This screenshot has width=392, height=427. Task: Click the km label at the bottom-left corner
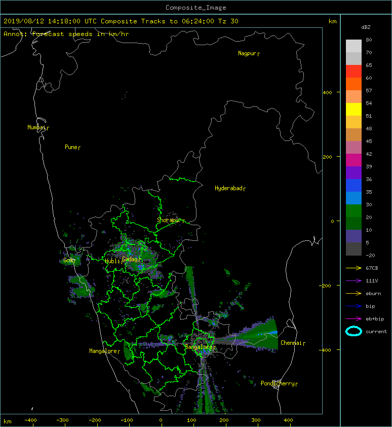point(8,421)
